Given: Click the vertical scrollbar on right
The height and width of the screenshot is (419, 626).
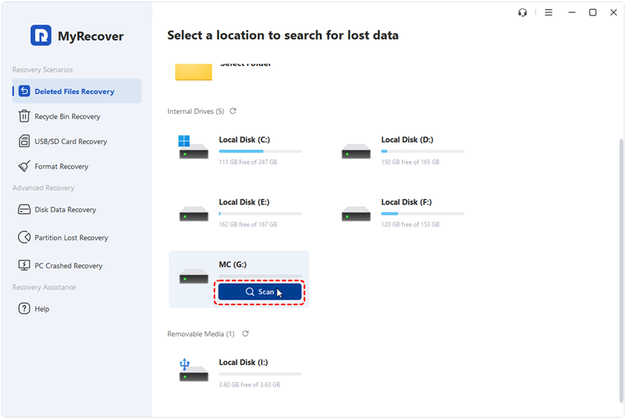Looking at the screenshot, I should (x=621, y=271).
